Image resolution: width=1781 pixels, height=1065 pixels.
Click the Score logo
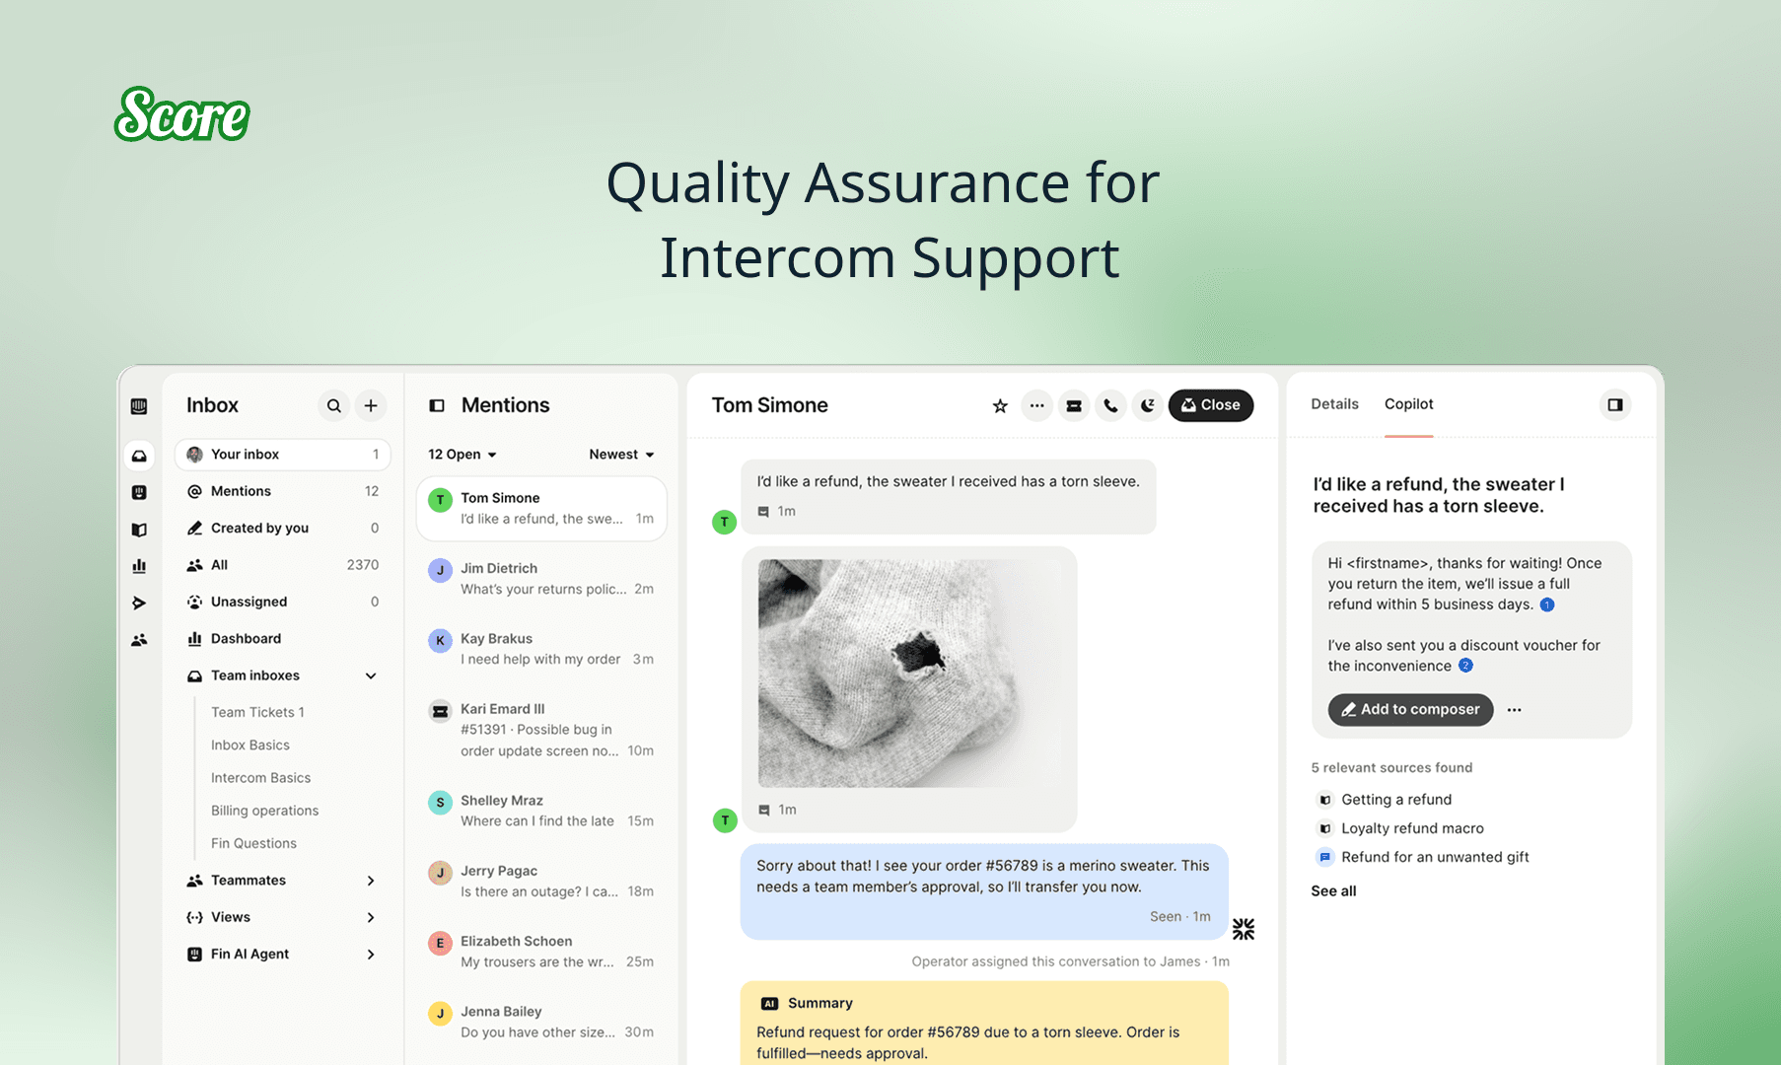182,114
